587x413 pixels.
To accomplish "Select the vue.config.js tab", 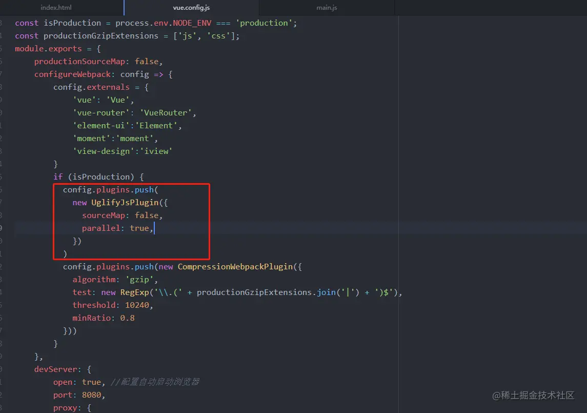I will coord(191,8).
